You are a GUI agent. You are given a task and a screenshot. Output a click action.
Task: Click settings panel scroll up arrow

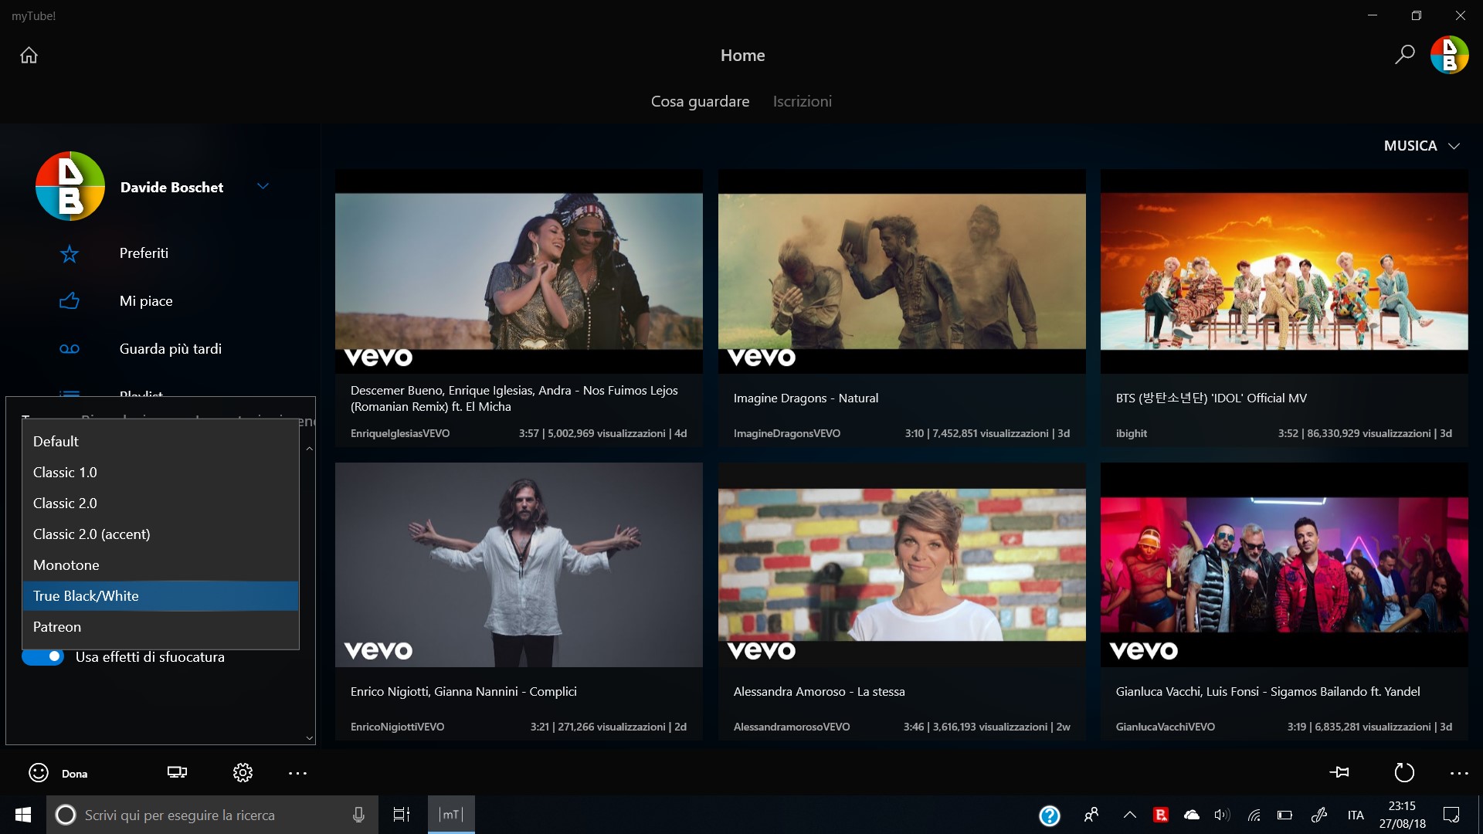pyautogui.click(x=309, y=449)
